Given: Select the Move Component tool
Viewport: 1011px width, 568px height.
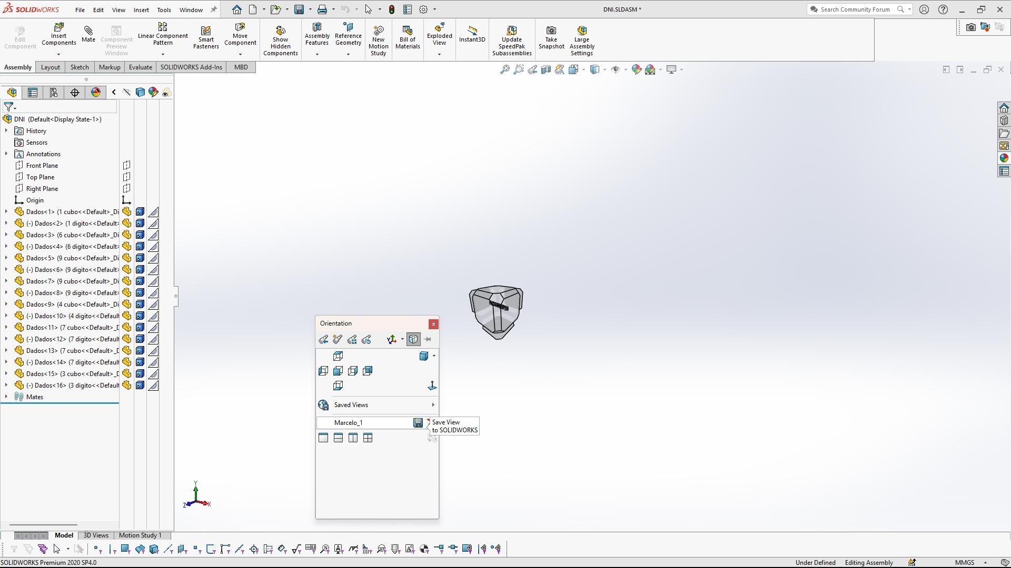Looking at the screenshot, I should coord(240,34).
